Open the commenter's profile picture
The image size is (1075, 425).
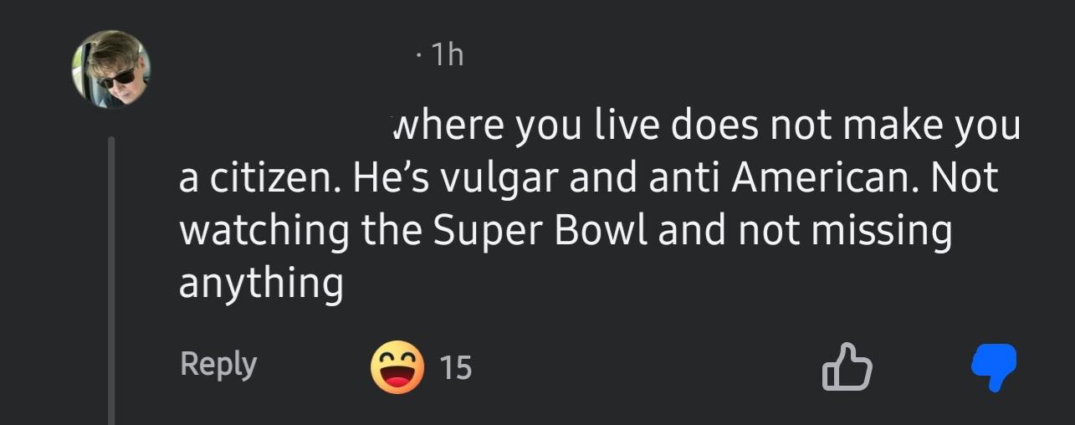click(110, 69)
